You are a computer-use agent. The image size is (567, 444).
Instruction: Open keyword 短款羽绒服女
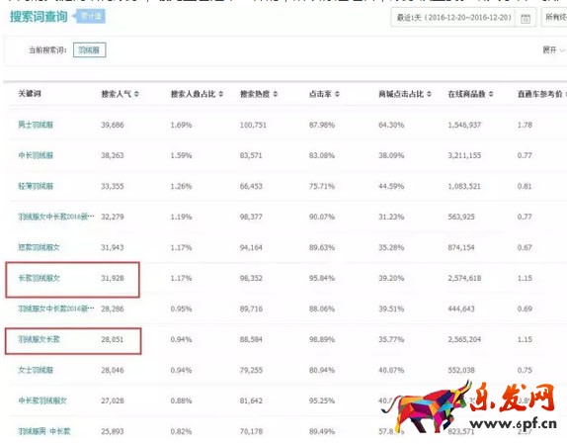pos(39,247)
